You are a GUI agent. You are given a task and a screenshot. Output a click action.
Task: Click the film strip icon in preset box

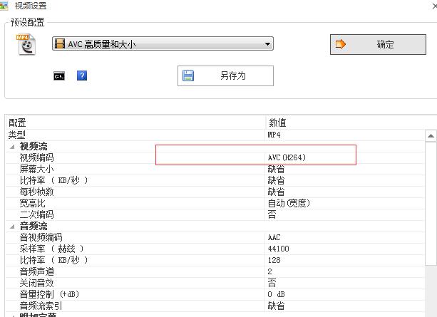click(61, 44)
